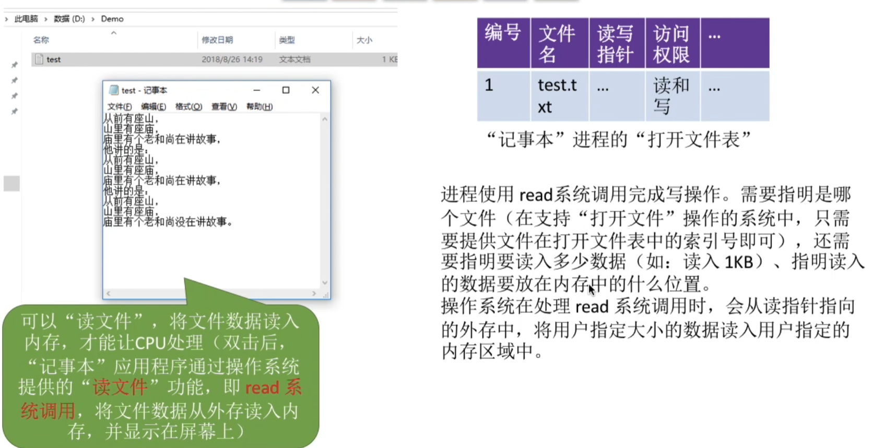Viewport: 873px width, 448px height.
Task: Go to 数据 (D:) in the address breadcrumb
Action: [69, 19]
